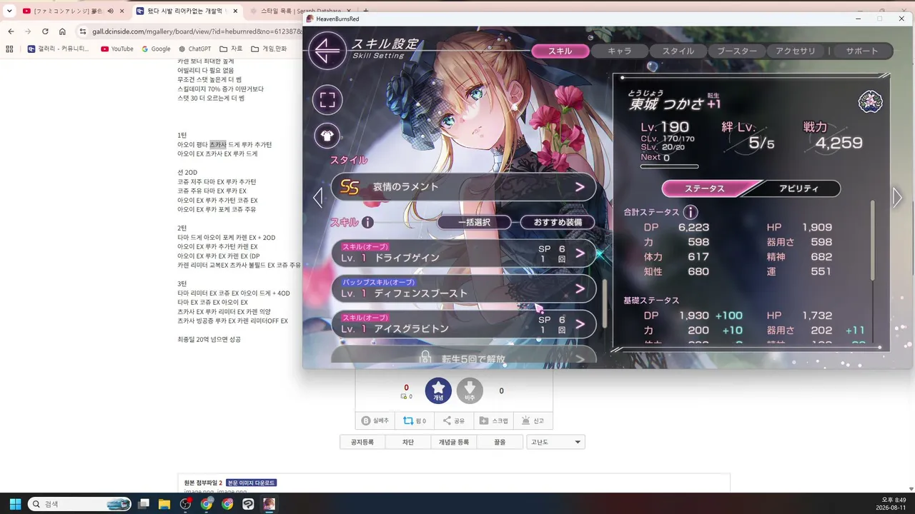Click the 비추 downvote arrow button
This screenshot has width=915, height=514.
pyautogui.click(x=470, y=390)
